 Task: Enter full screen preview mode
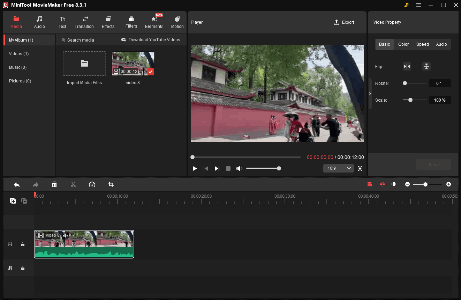pos(360,168)
